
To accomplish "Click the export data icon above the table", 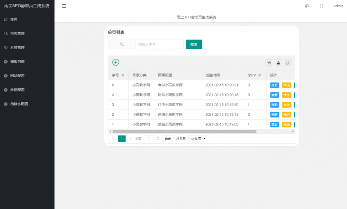I will [x=278, y=62].
